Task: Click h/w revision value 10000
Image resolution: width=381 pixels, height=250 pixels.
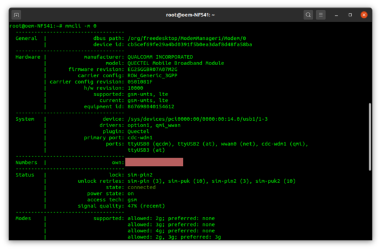Action: pyautogui.click(x=135, y=88)
